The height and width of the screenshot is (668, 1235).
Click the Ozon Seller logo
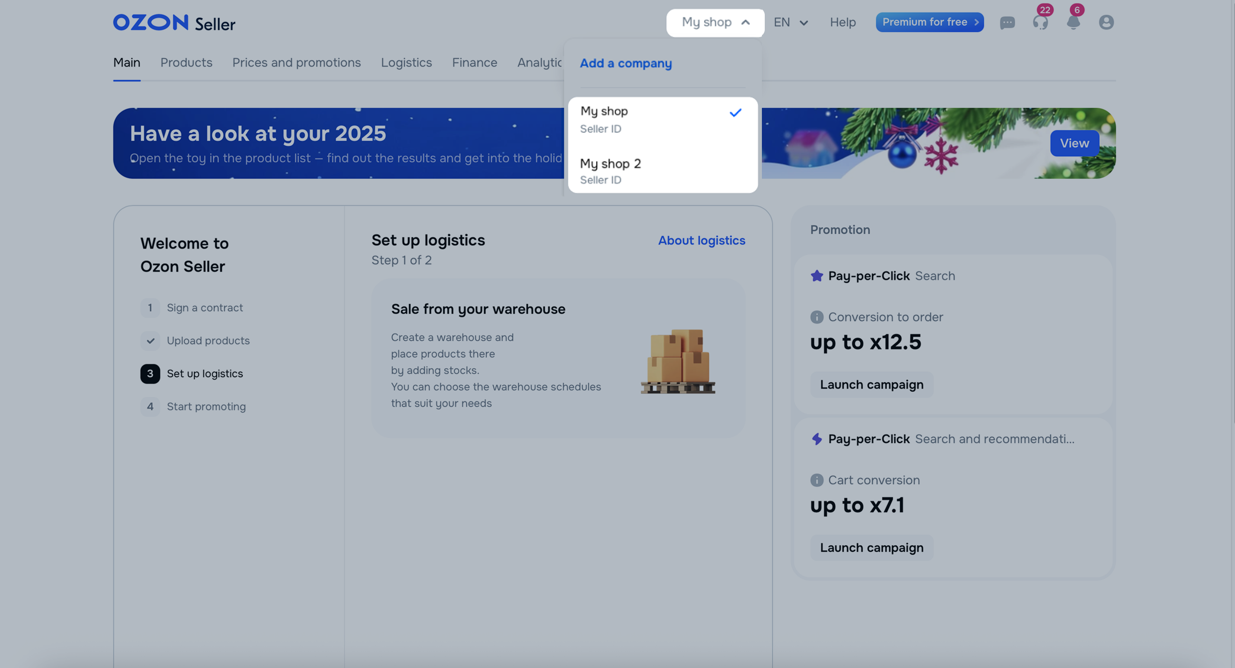174,22
